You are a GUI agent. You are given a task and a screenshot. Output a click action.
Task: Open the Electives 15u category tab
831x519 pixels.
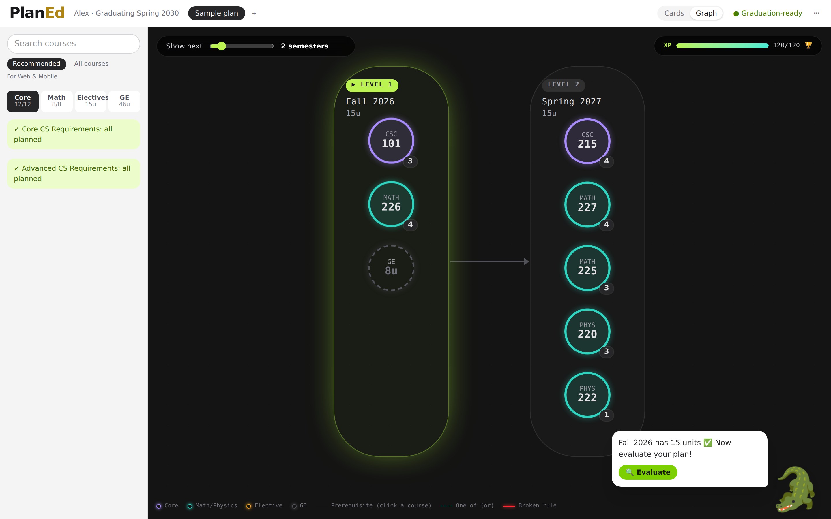(91, 101)
